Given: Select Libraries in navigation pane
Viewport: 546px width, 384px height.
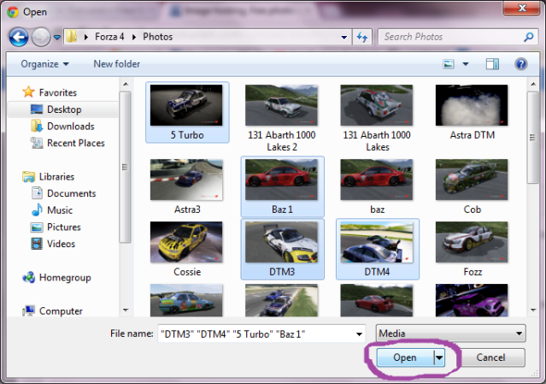Looking at the screenshot, I should pos(56,177).
